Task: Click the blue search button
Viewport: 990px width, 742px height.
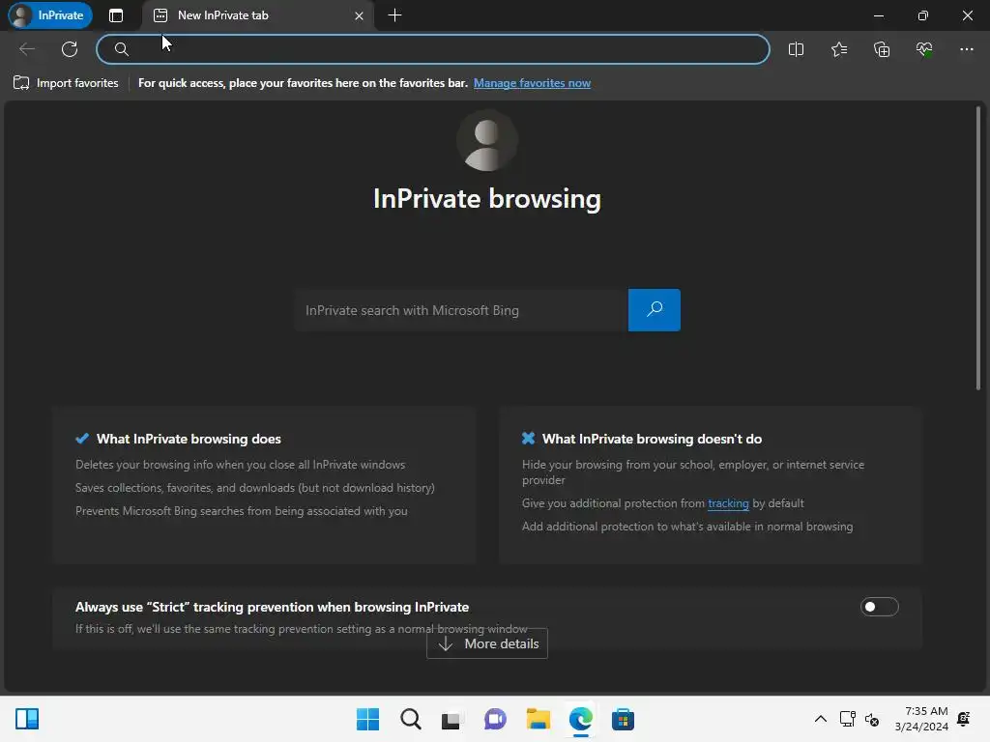Action: point(655,310)
